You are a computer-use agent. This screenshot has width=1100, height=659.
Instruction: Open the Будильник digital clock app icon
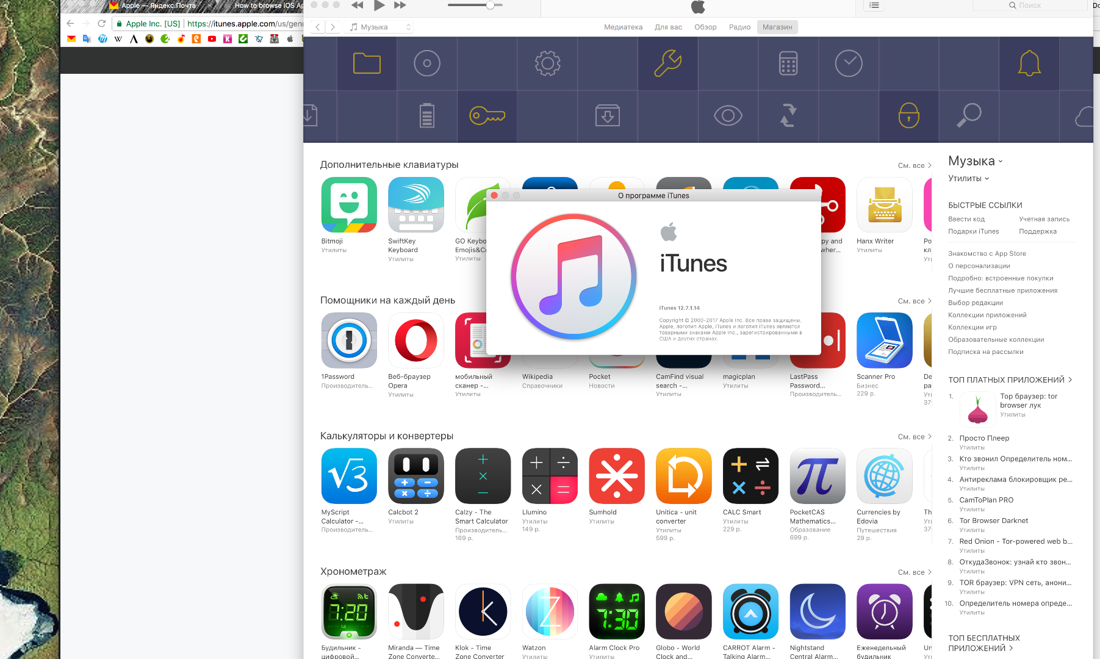click(349, 611)
